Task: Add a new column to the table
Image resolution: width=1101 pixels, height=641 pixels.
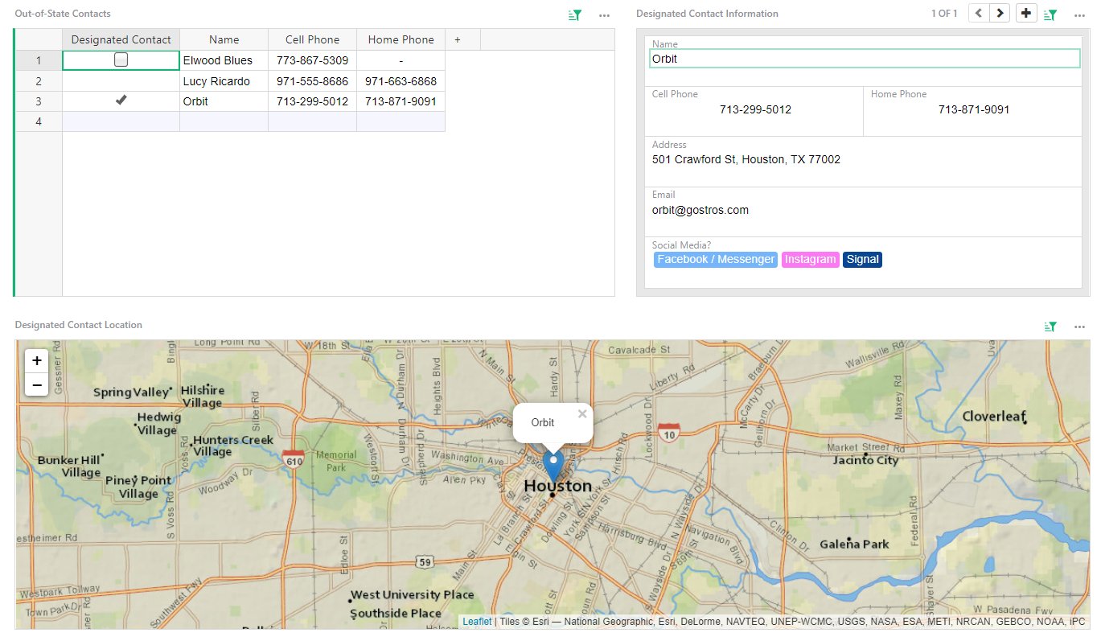Action: pyautogui.click(x=458, y=39)
